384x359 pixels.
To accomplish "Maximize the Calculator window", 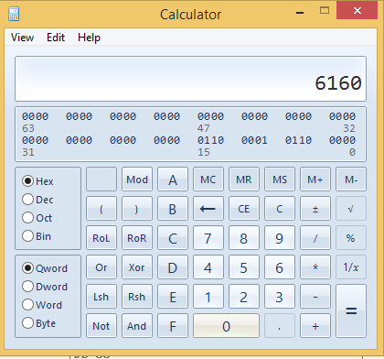I will coord(325,11).
